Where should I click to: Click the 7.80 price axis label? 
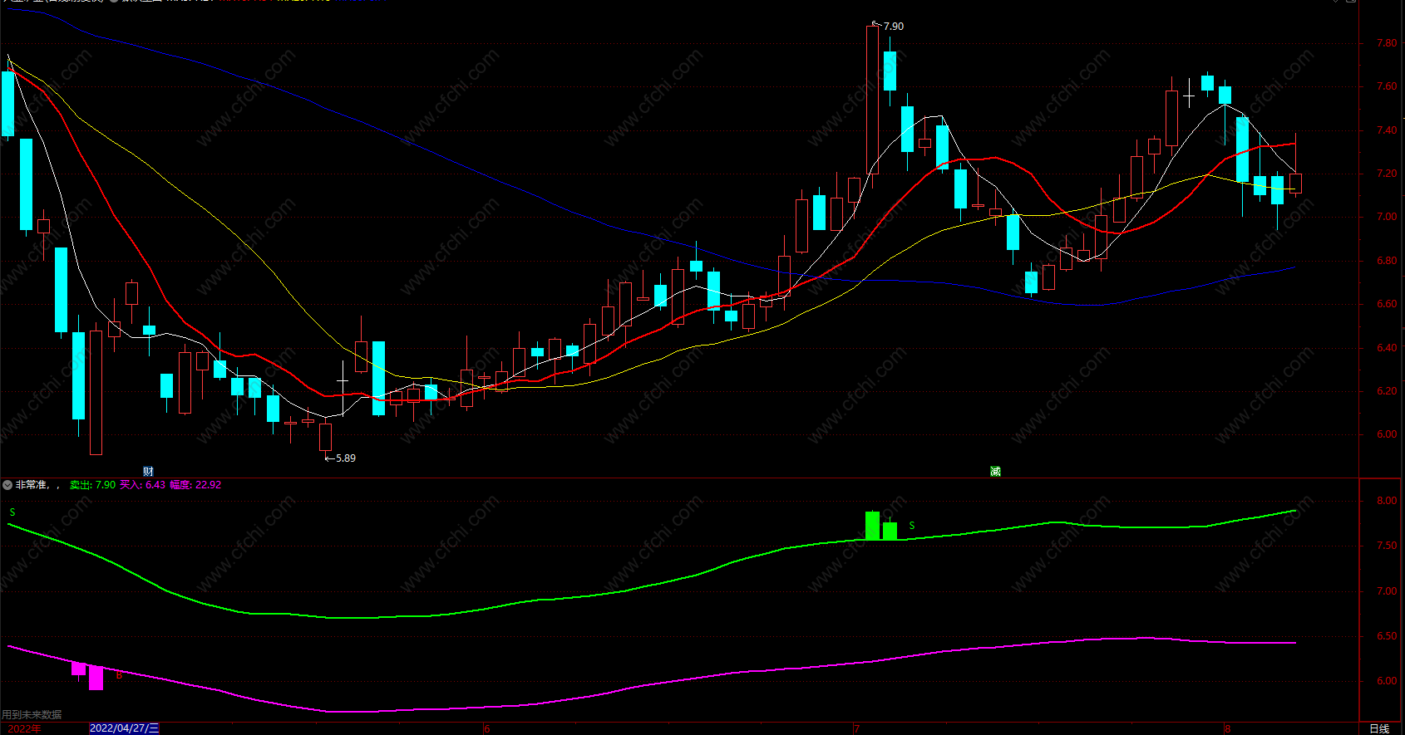point(1387,43)
